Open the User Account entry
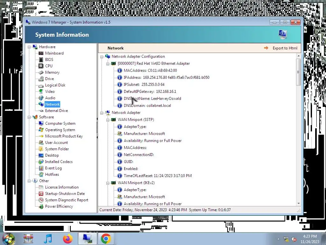Screen dimensions: 326x245 coord(56,143)
